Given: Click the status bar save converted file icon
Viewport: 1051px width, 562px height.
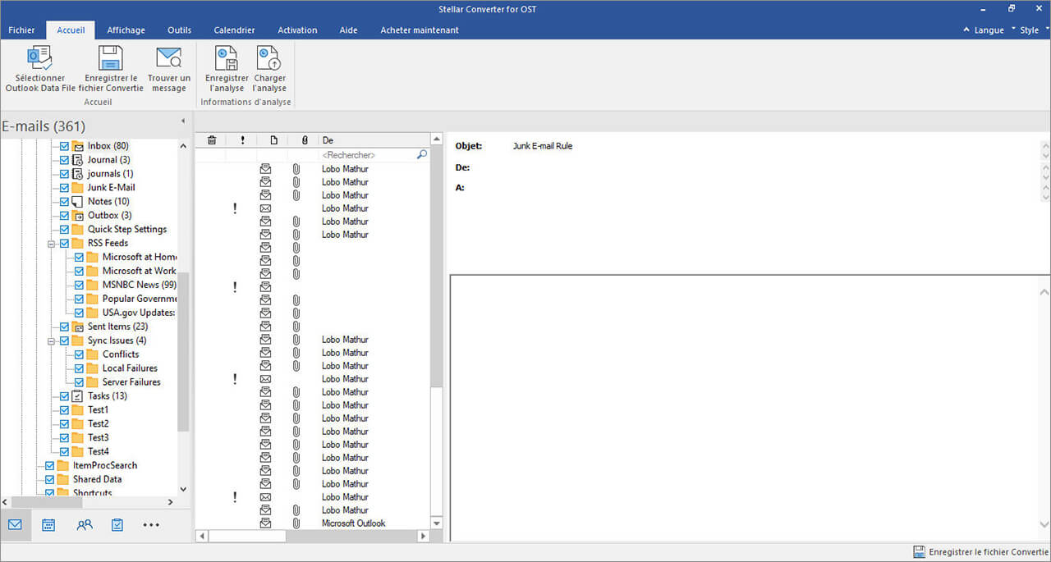Looking at the screenshot, I should tap(919, 552).
